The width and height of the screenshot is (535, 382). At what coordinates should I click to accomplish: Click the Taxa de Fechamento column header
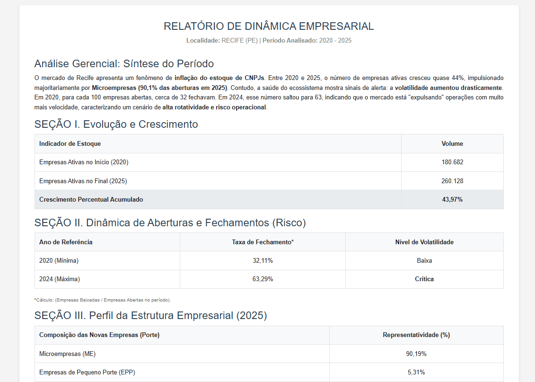click(262, 241)
